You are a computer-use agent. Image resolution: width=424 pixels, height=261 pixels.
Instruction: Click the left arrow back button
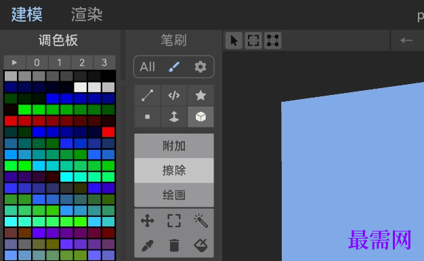click(x=406, y=41)
